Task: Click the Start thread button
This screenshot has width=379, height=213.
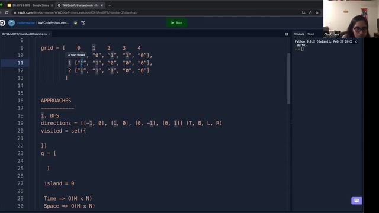Action: [76, 55]
